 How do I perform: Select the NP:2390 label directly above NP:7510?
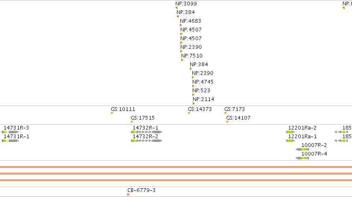click(191, 47)
